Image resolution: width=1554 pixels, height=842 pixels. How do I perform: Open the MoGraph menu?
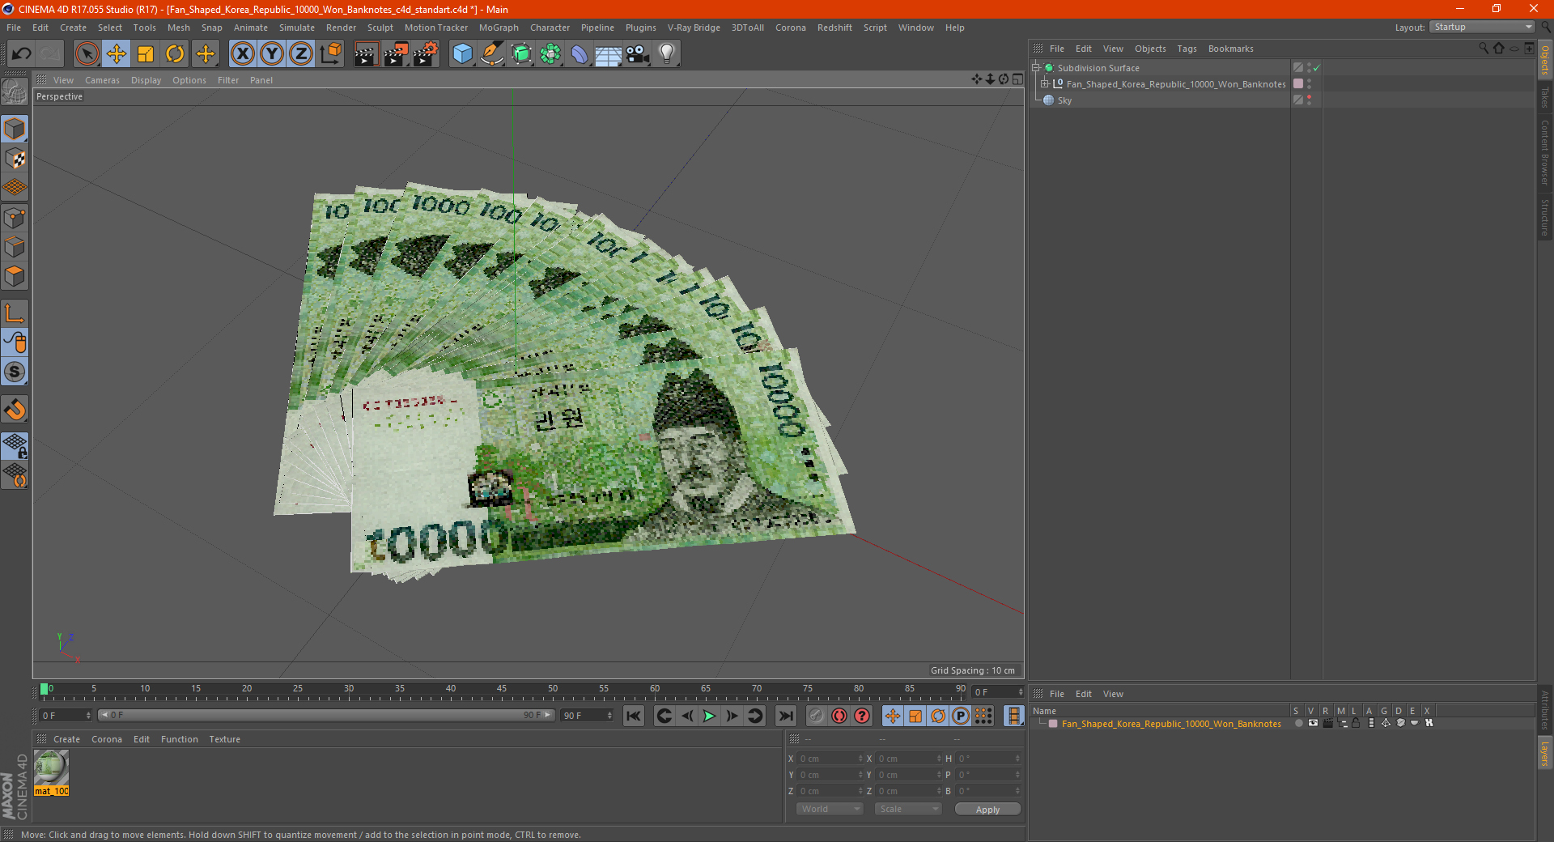coord(499,28)
